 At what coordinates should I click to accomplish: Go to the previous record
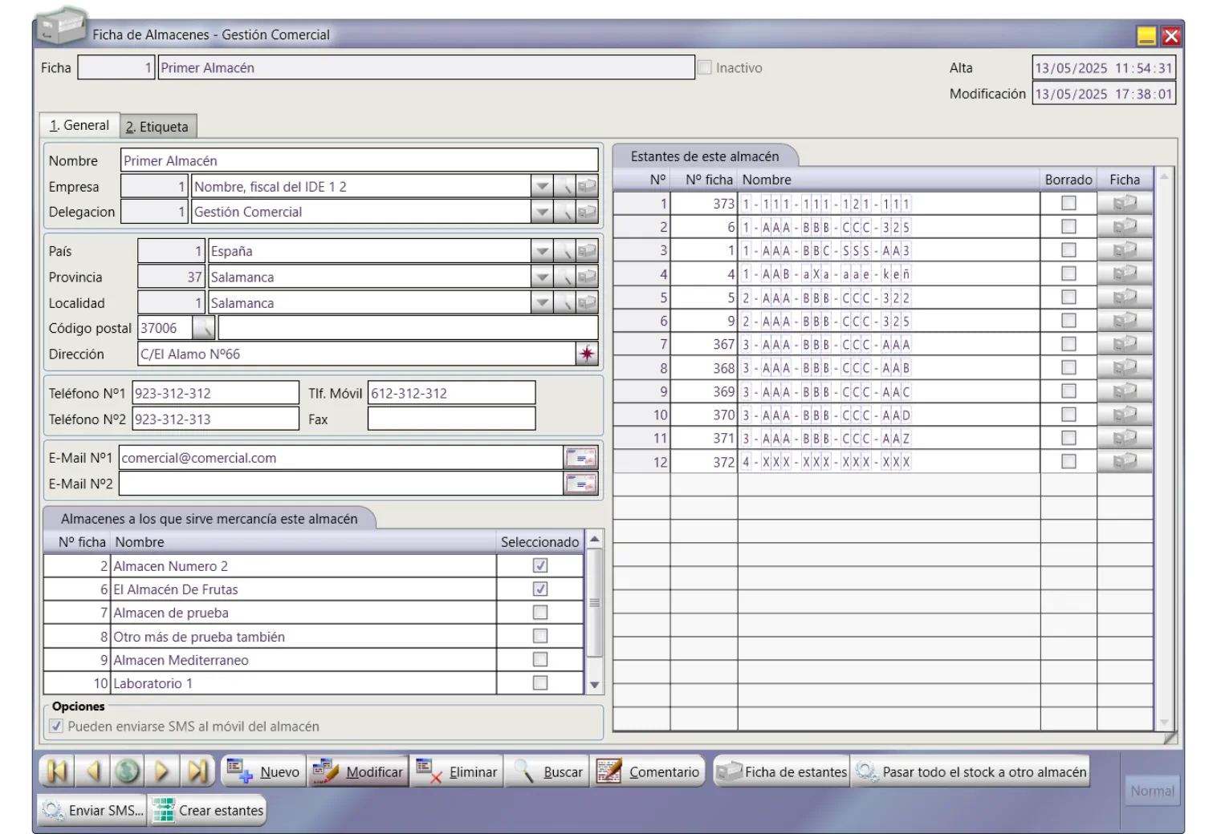[x=92, y=771]
